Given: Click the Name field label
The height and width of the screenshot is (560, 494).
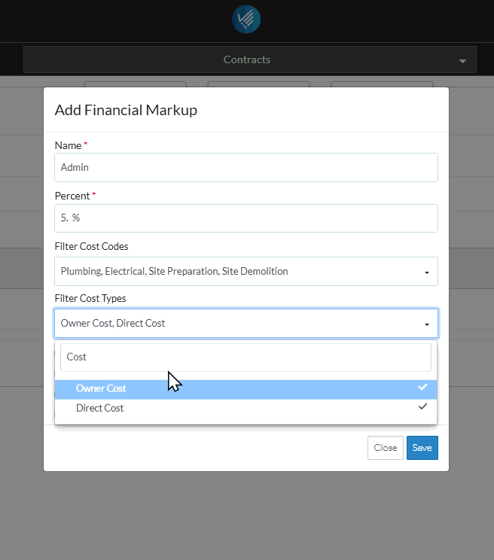Looking at the screenshot, I should 68,145.
